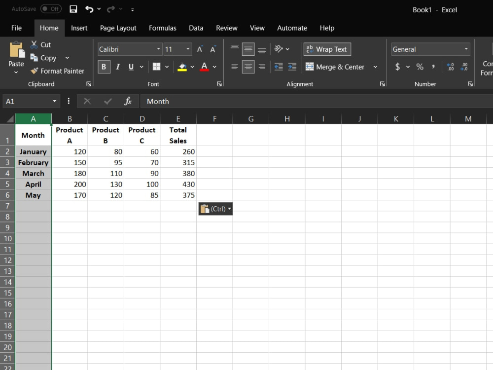Align text right
Image resolution: width=493 pixels, height=370 pixels.
[x=262, y=67]
